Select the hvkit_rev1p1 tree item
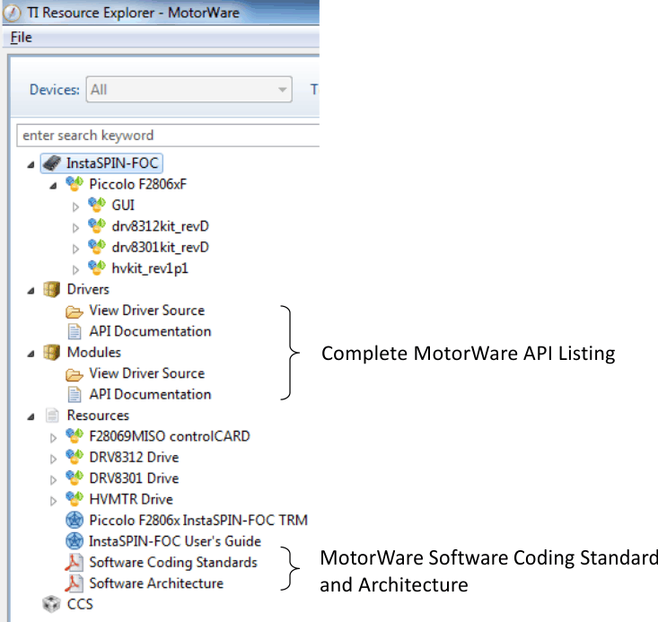Screen dimensions: 658x622 (x=148, y=267)
